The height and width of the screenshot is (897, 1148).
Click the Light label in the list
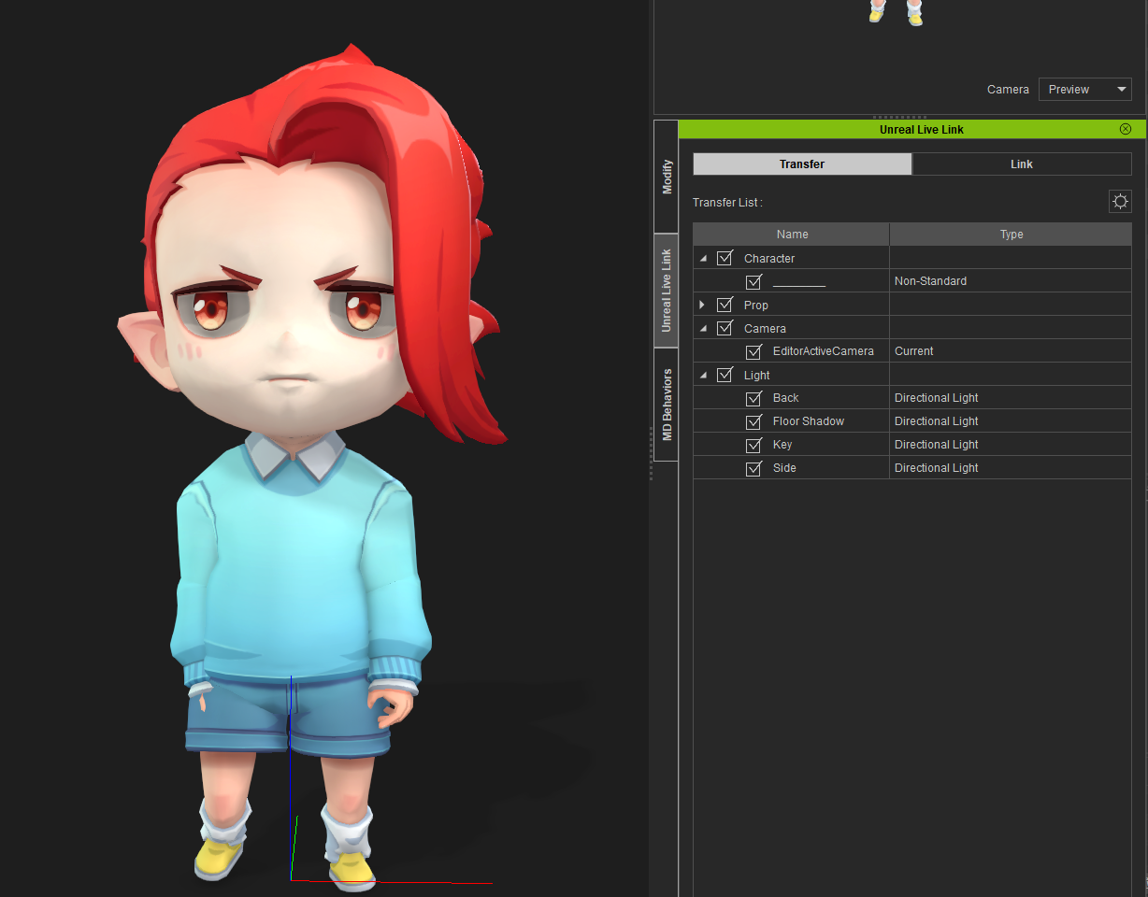(756, 376)
